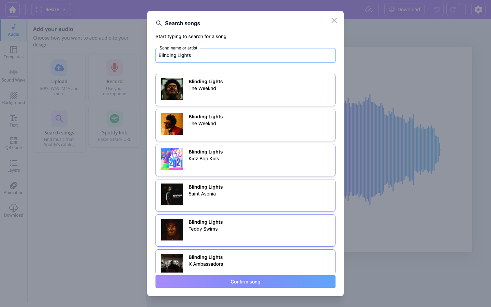Redo the last action
Screen dimensions: 491x307
tap(453, 10)
